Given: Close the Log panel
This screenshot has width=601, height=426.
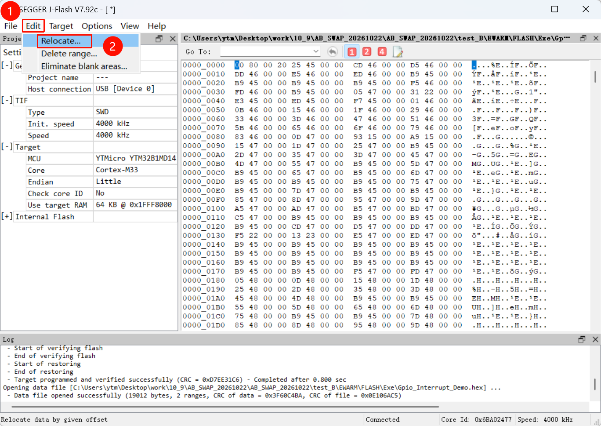Looking at the screenshot, I should (595, 339).
